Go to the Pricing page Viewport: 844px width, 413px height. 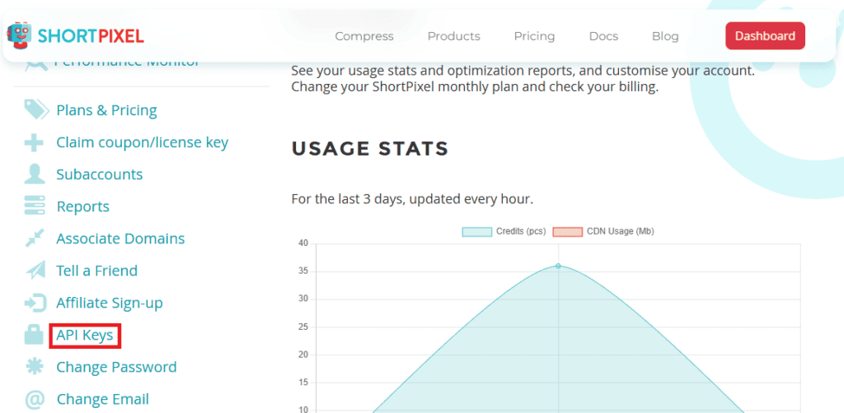tap(534, 36)
